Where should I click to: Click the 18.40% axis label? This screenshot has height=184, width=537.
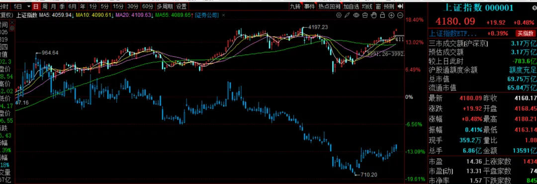tap(414, 20)
